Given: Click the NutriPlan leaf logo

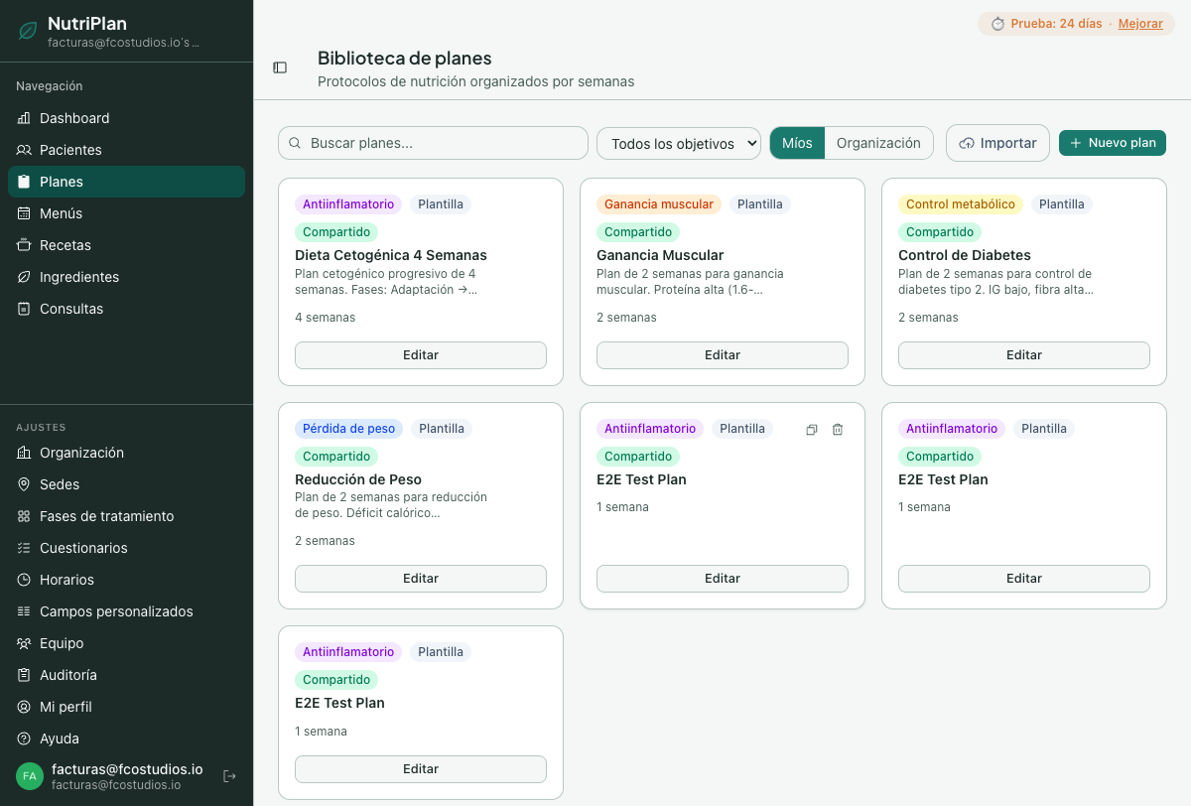Looking at the screenshot, I should (x=28, y=31).
